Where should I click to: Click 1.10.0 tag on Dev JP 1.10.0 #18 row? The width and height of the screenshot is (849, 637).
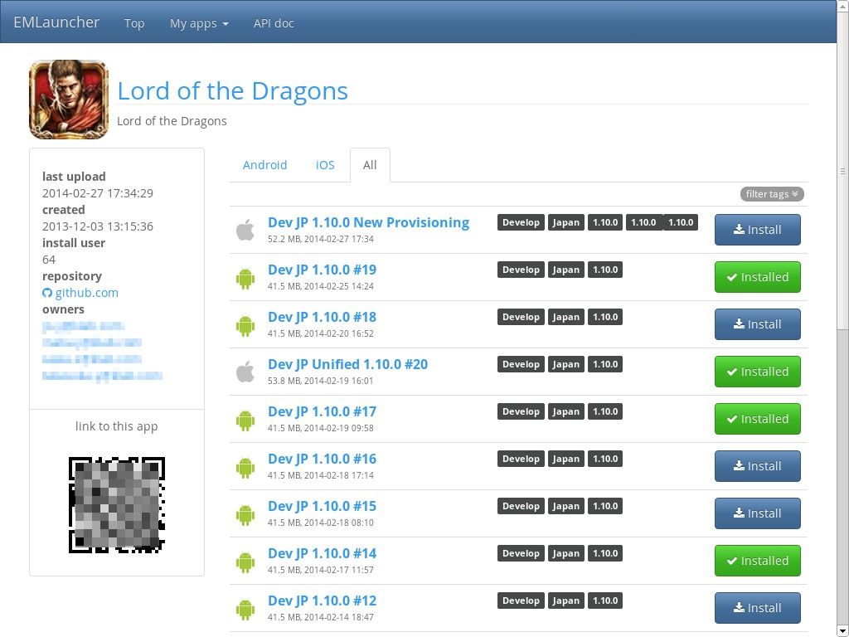(x=604, y=317)
